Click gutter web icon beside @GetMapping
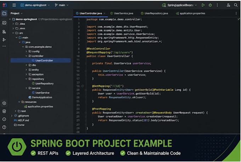This screenshot has width=241, height=162. [83, 86]
